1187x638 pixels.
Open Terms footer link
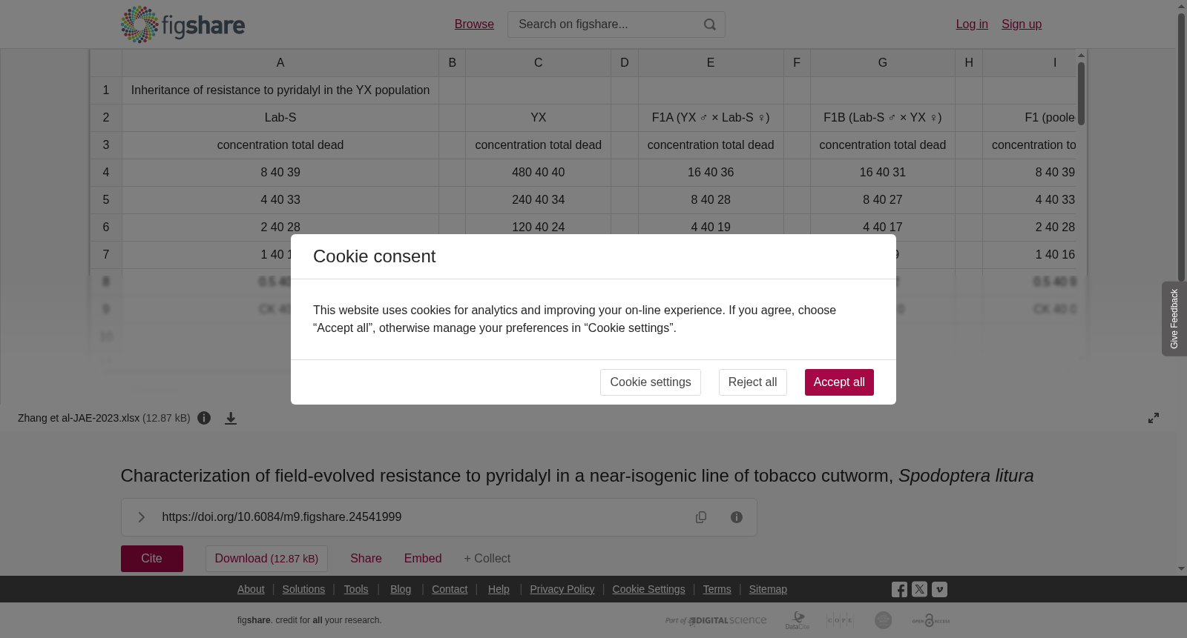point(717,589)
